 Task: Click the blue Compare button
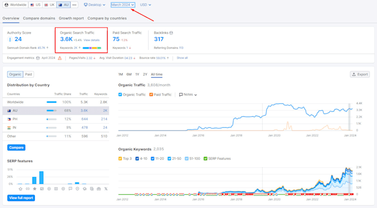[16, 148]
